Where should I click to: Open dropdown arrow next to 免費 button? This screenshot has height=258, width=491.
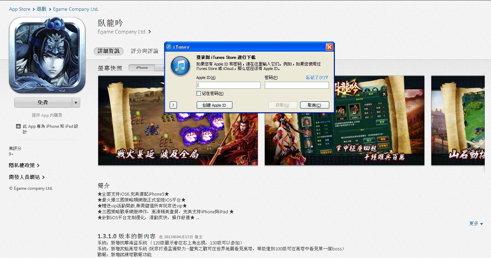[x=76, y=103]
